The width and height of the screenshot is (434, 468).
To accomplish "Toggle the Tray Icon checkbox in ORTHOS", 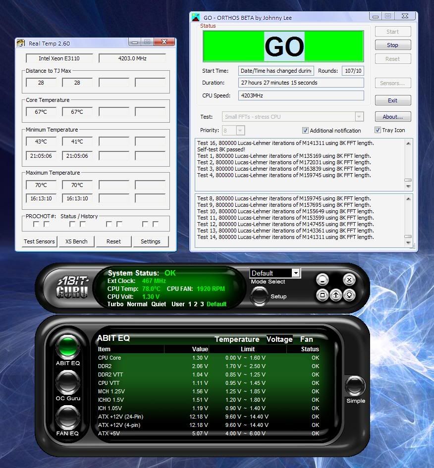I will click(x=378, y=130).
